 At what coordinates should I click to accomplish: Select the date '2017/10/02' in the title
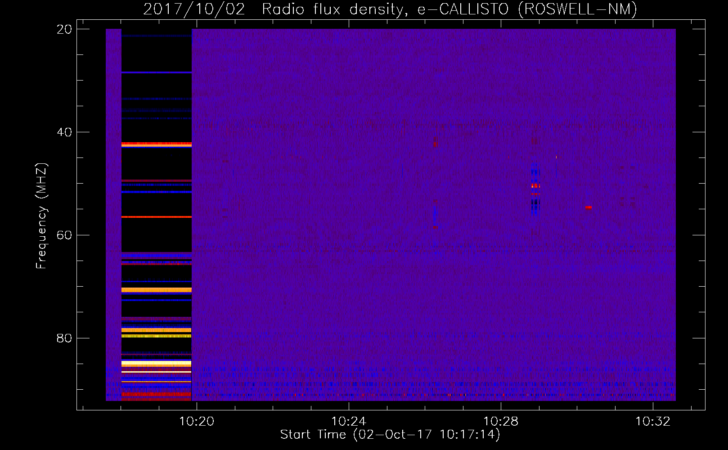(194, 9)
